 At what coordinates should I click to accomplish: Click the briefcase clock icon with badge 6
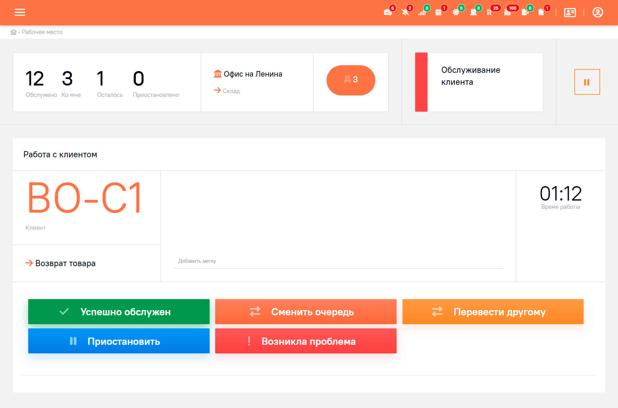pyautogui.click(x=388, y=12)
